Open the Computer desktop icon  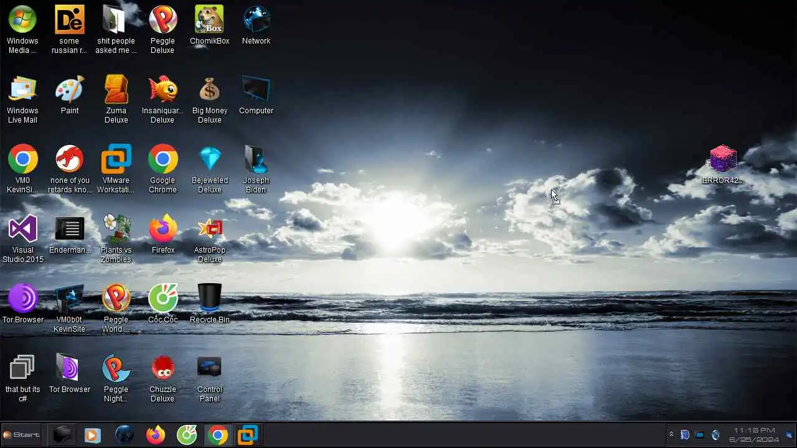pyautogui.click(x=256, y=95)
